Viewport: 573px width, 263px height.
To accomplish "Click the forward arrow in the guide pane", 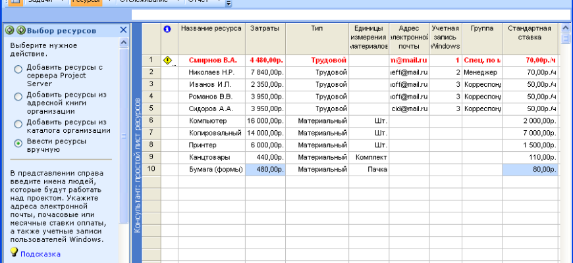I will [x=20, y=30].
